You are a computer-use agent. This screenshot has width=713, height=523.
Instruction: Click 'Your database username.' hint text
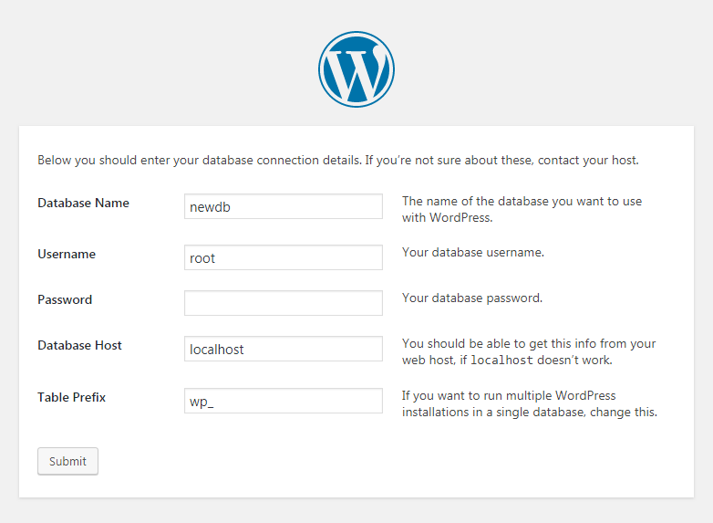pyautogui.click(x=473, y=252)
